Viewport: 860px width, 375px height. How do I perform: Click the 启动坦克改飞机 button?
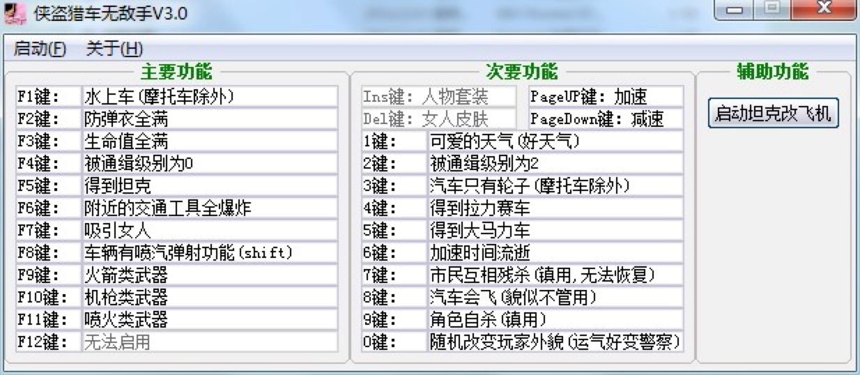pos(773,113)
